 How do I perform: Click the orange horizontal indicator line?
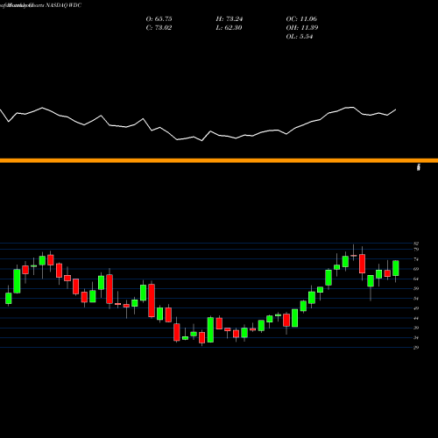pos(219,160)
